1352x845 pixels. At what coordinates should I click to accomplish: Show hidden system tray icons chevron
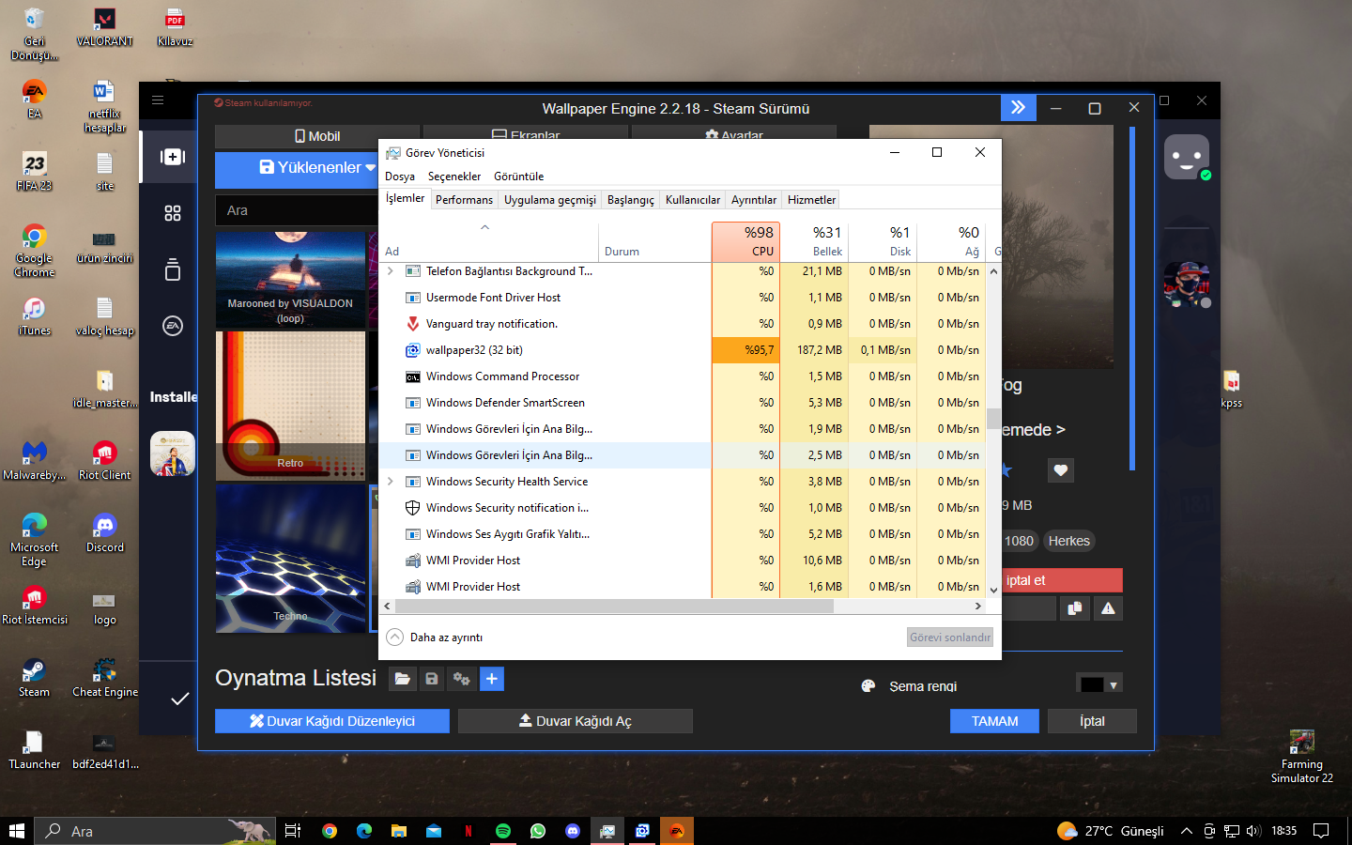[x=1187, y=831]
